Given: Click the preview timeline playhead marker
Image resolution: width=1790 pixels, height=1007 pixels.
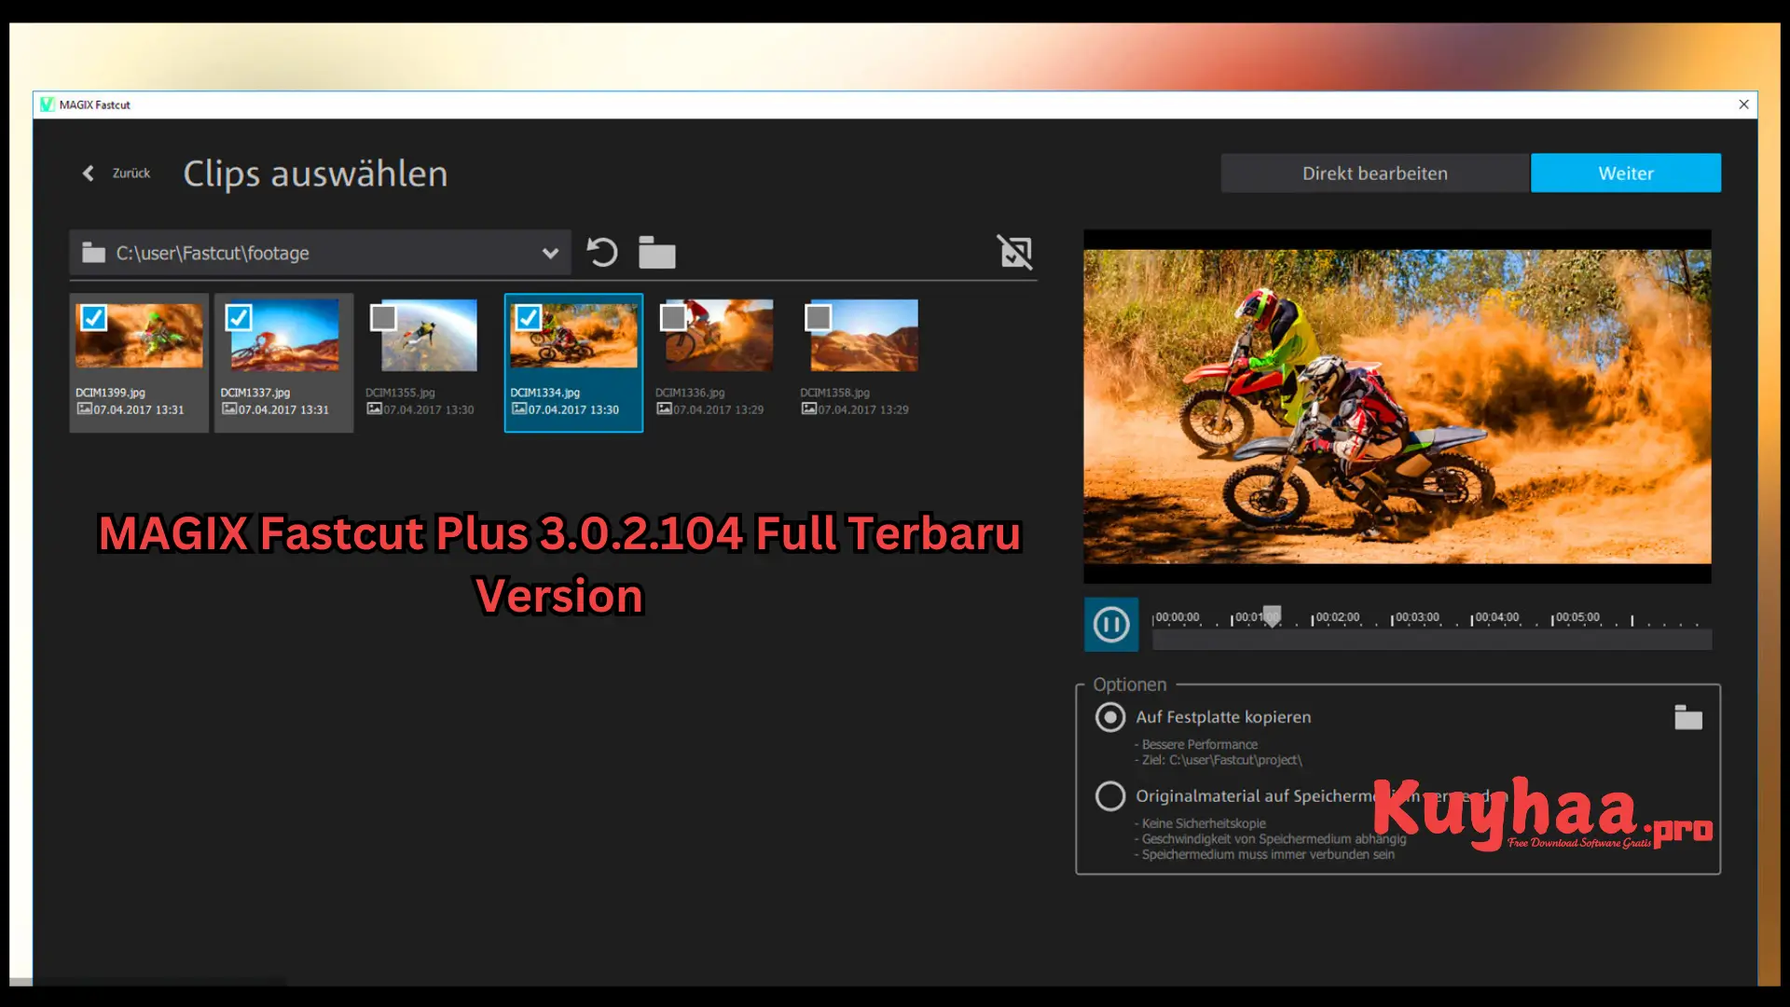Looking at the screenshot, I should pyautogui.click(x=1272, y=616).
